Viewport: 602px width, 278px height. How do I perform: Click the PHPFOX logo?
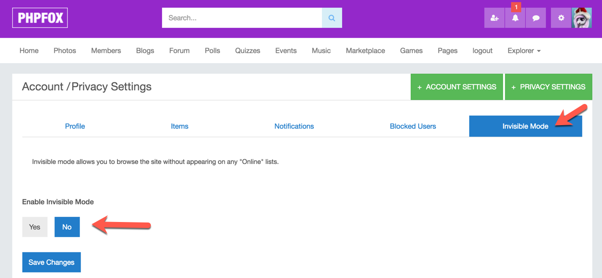(x=40, y=18)
